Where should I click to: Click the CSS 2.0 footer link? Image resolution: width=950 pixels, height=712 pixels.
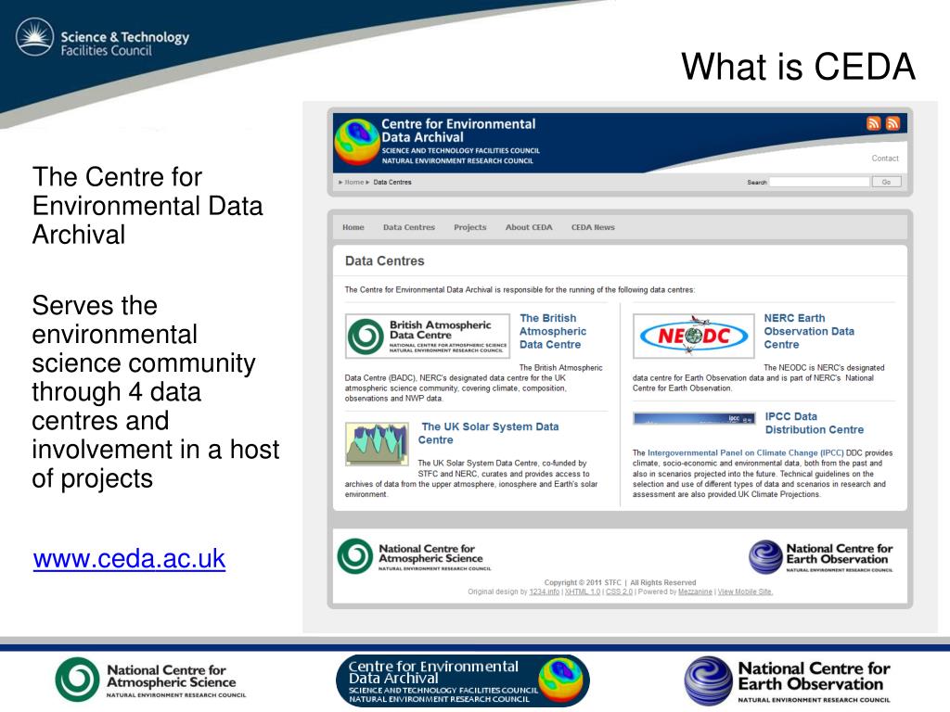(619, 591)
